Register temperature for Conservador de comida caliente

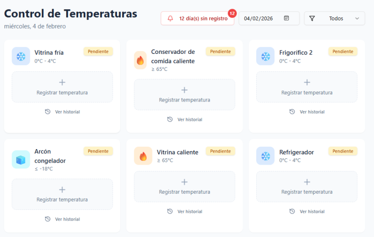coord(185,95)
